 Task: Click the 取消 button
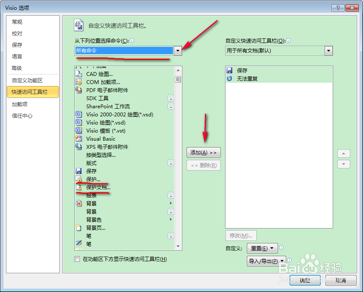click(x=341, y=280)
